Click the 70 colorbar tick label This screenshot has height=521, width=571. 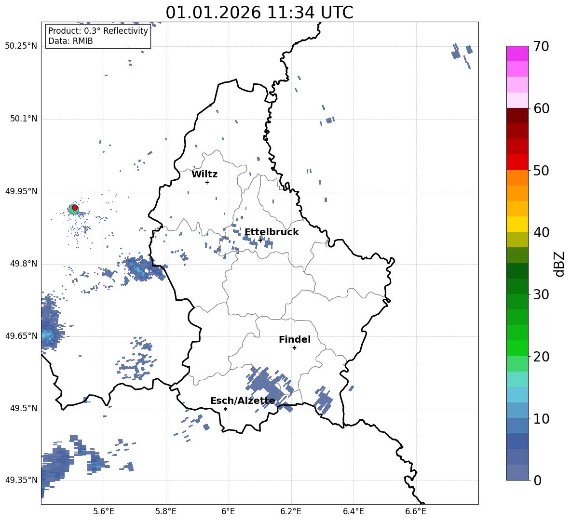(x=541, y=47)
